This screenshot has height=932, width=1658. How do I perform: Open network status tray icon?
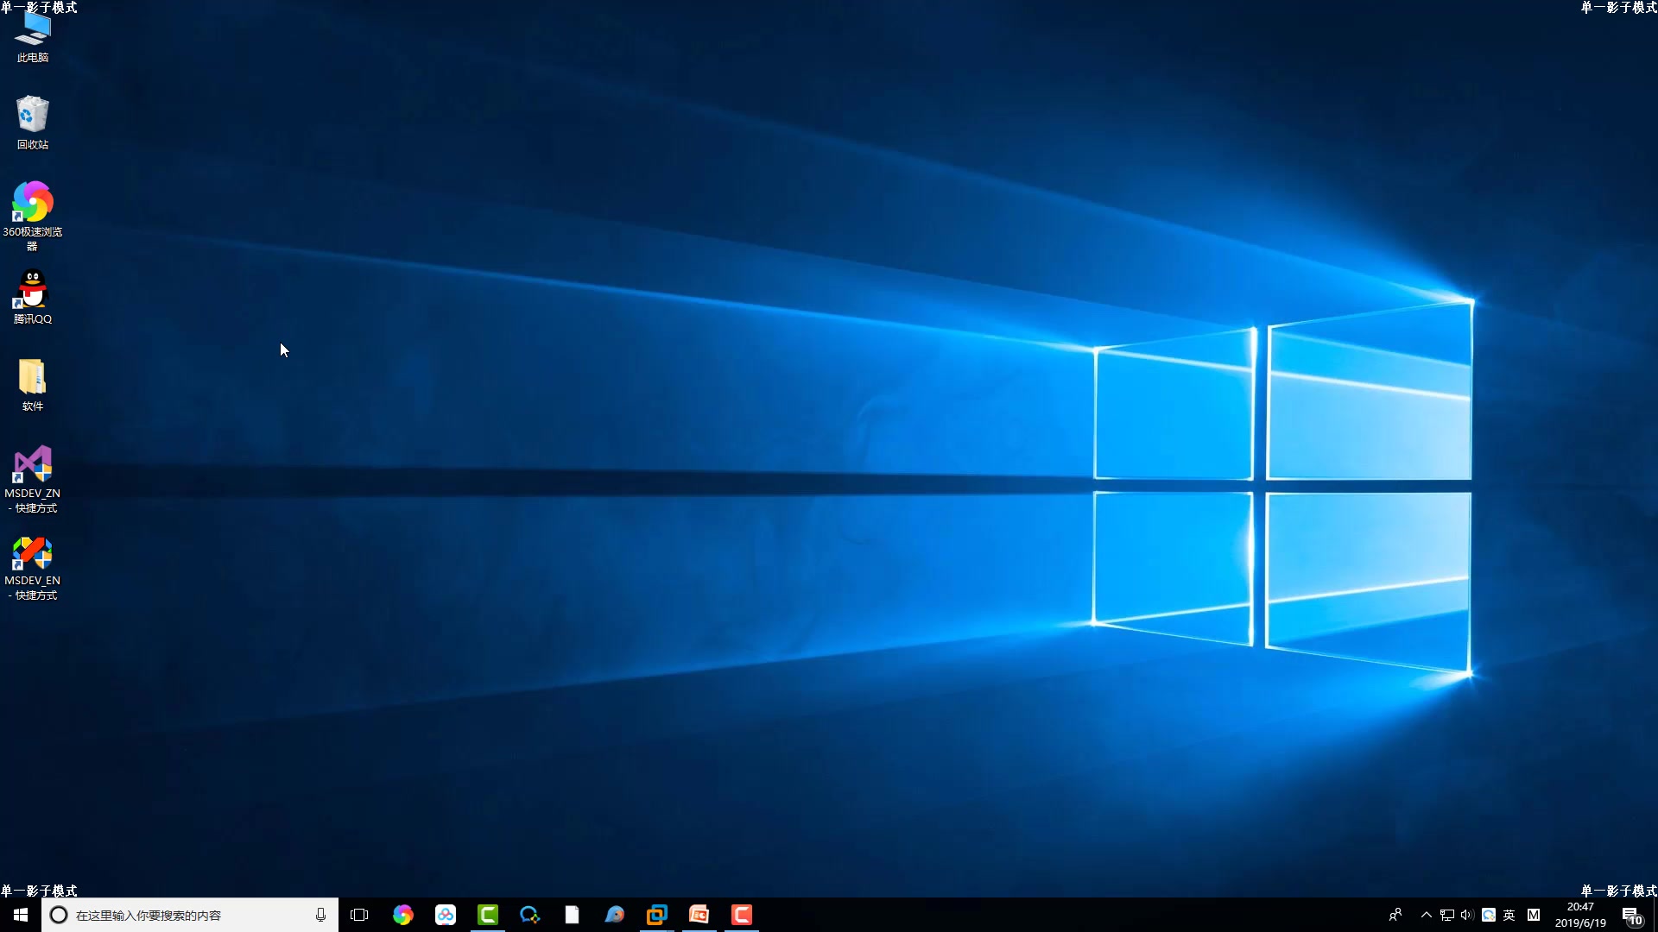coord(1447,915)
